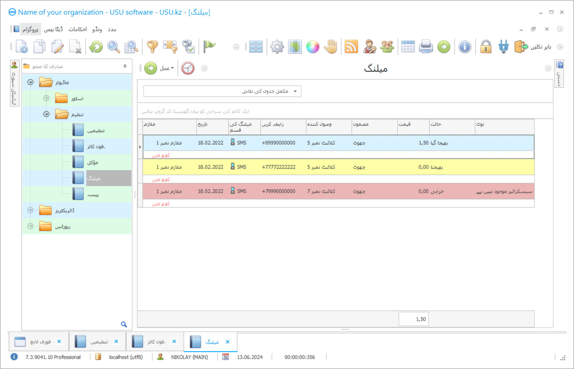Click the red clock icon
This screenshot has height=369, width=574.
[188, 68]
